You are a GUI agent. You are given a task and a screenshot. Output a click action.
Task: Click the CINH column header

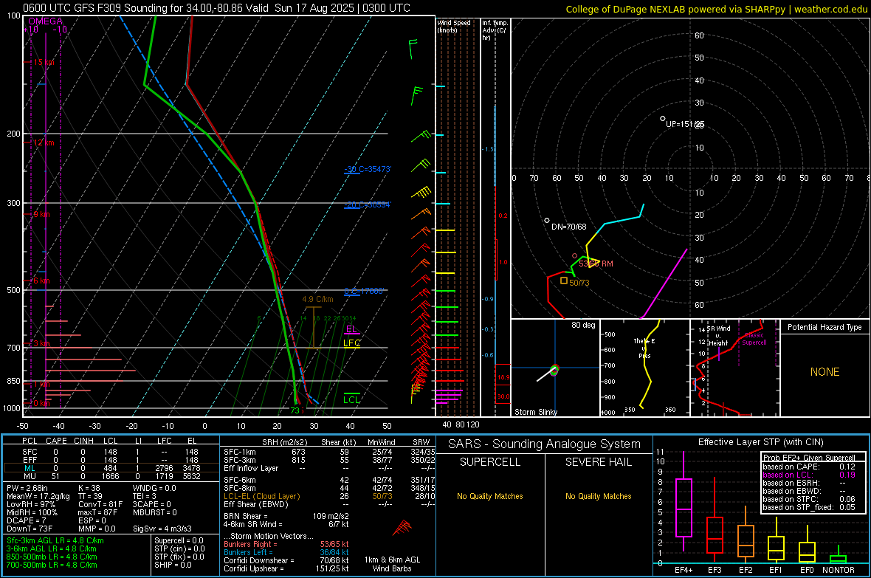(83, 441)
